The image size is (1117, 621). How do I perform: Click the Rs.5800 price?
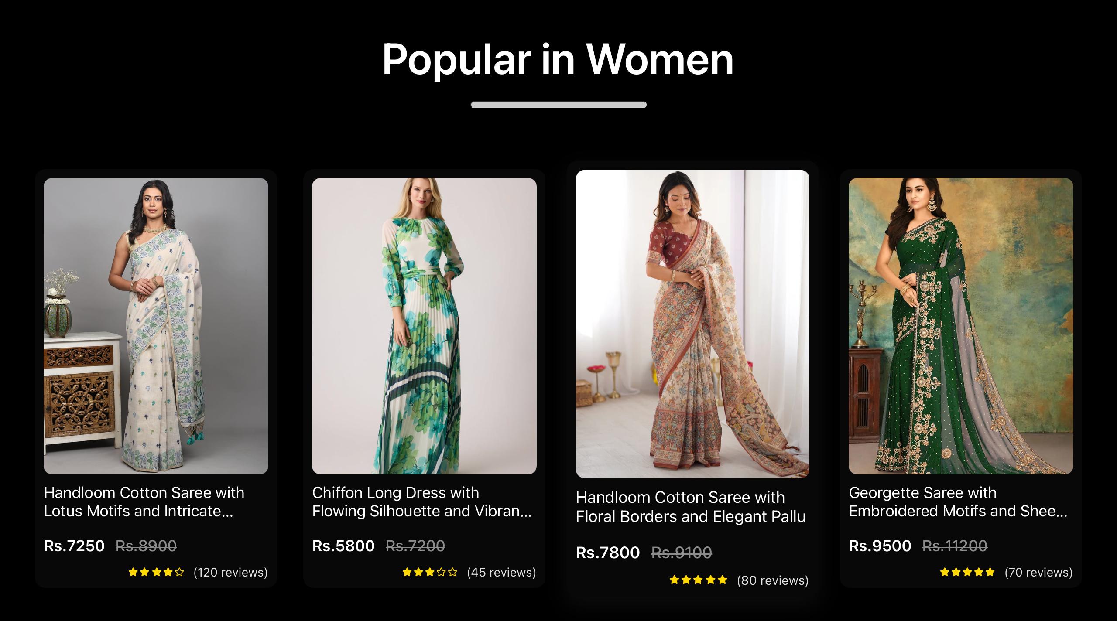[x=343, y=546]
